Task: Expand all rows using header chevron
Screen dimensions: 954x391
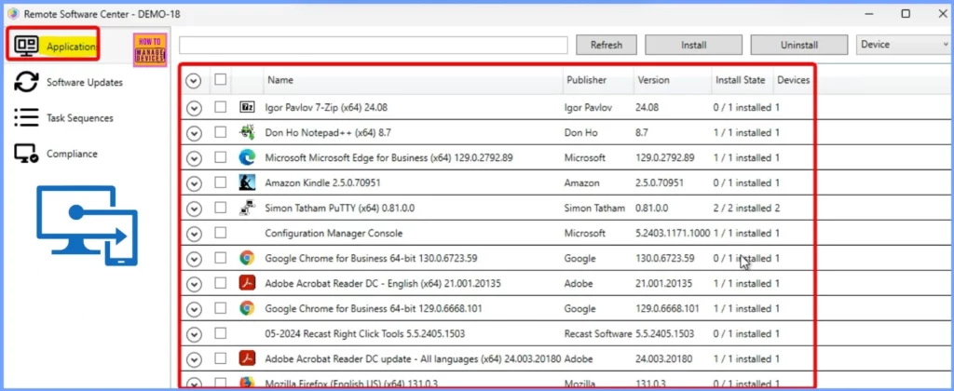Action: tap(194, 81)
